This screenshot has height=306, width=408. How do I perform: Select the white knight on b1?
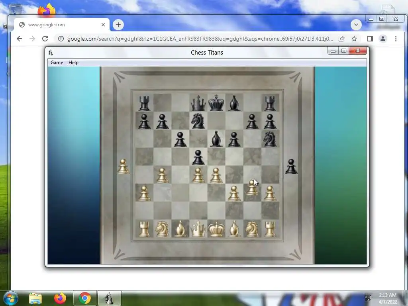pos(162,229)
